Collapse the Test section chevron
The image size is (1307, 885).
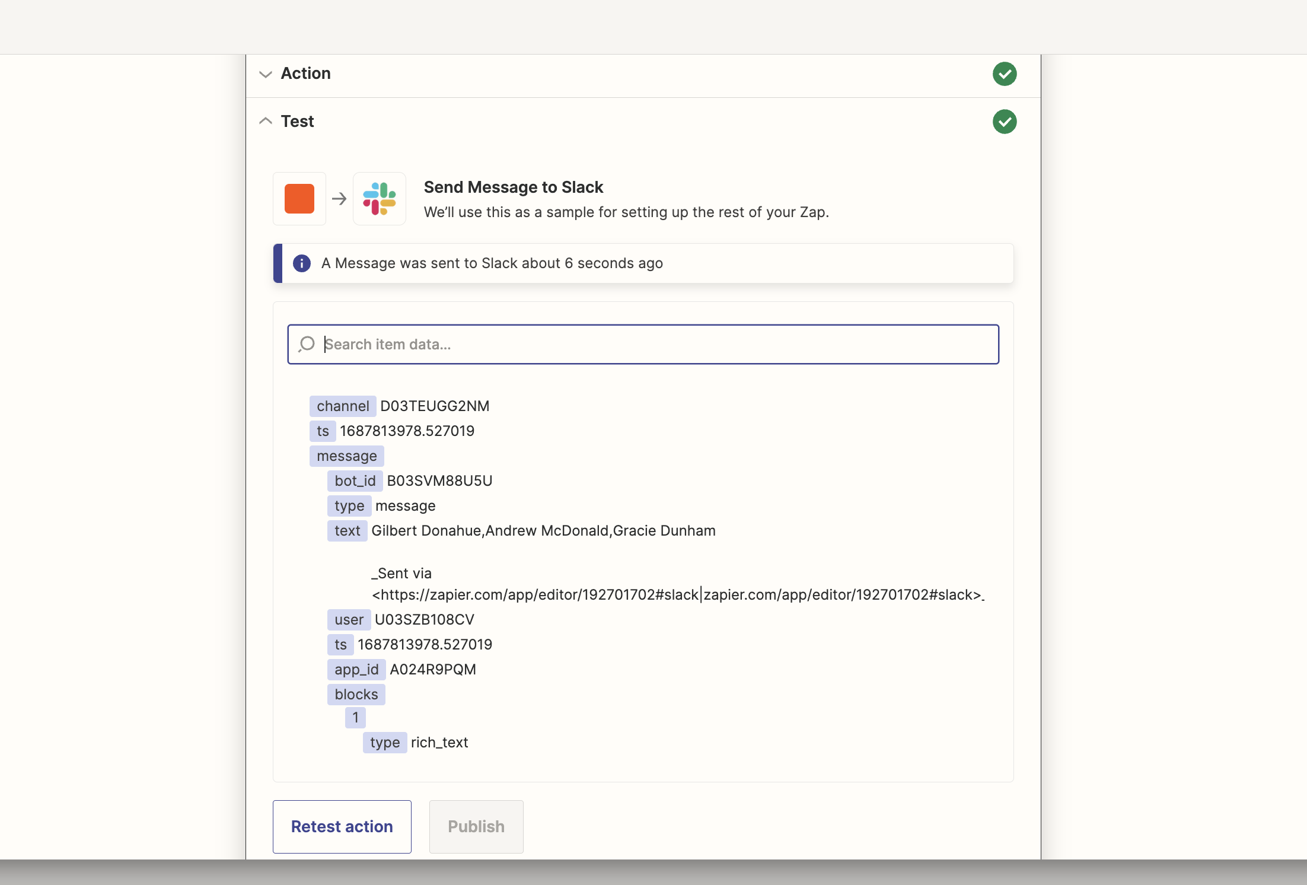point(266,121)
